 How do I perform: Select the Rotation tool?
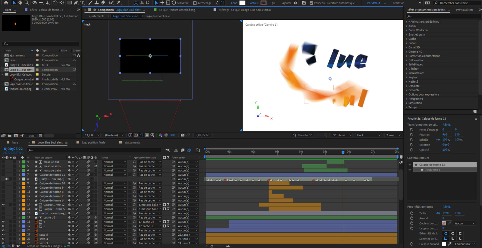coord(55,3)
